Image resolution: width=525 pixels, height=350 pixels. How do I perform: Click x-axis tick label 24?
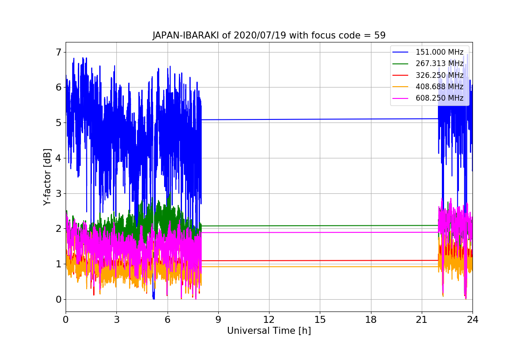[472, 319]
